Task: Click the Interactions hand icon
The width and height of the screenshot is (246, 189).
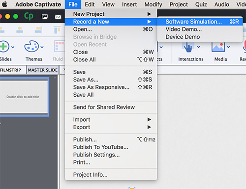Action: click(x=188, y=47)
